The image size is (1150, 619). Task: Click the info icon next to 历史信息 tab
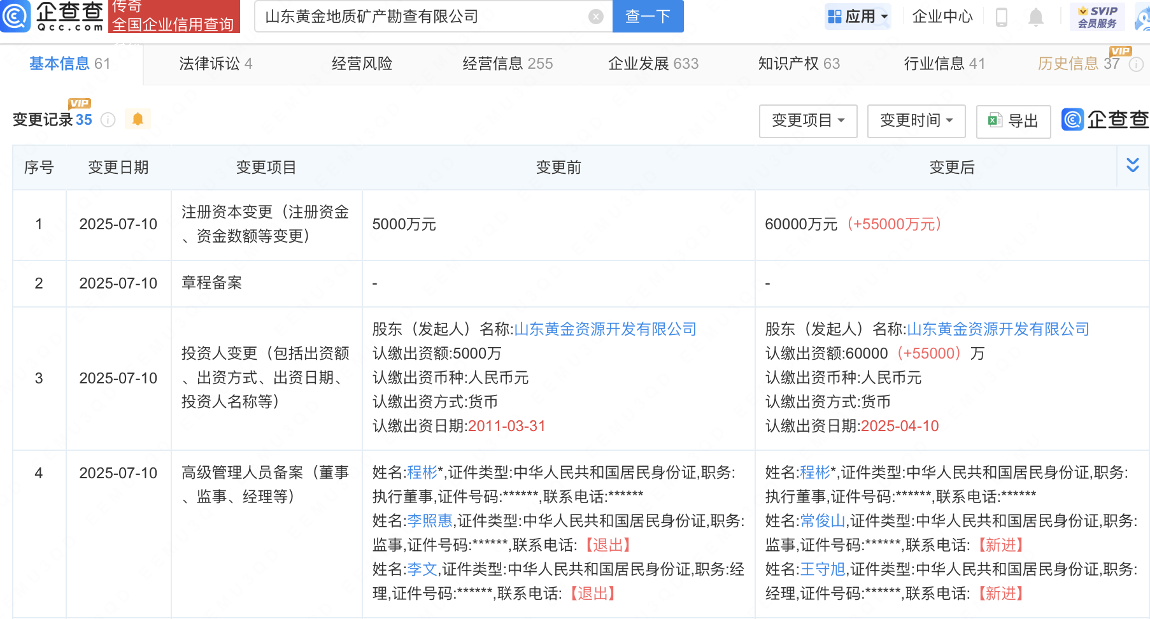(1137, 64)
